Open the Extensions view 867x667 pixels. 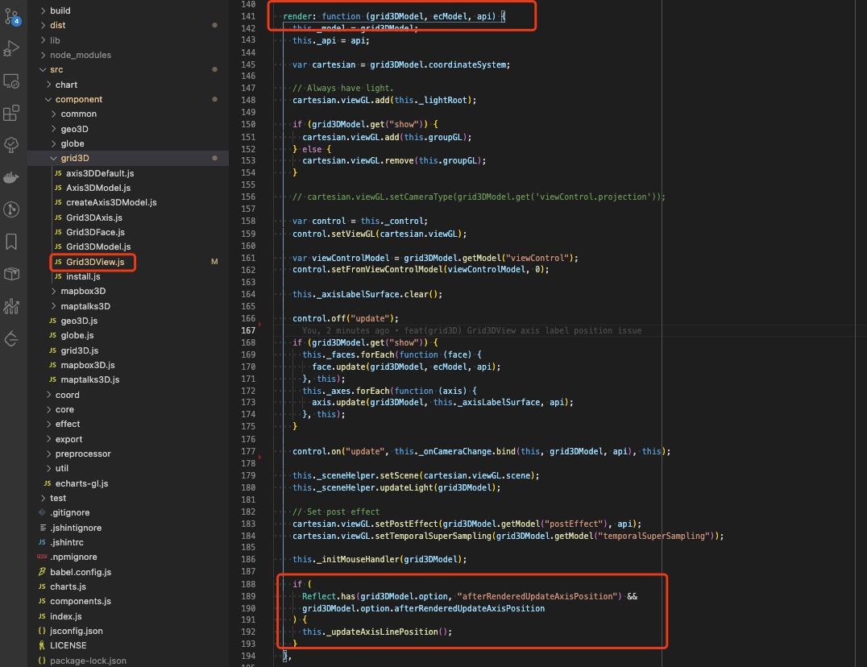coord(11,113)
